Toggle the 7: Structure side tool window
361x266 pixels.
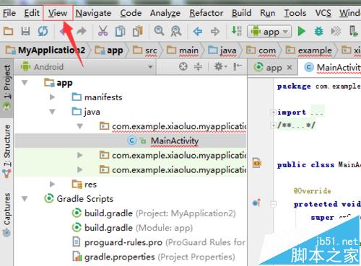coord(7,151)
